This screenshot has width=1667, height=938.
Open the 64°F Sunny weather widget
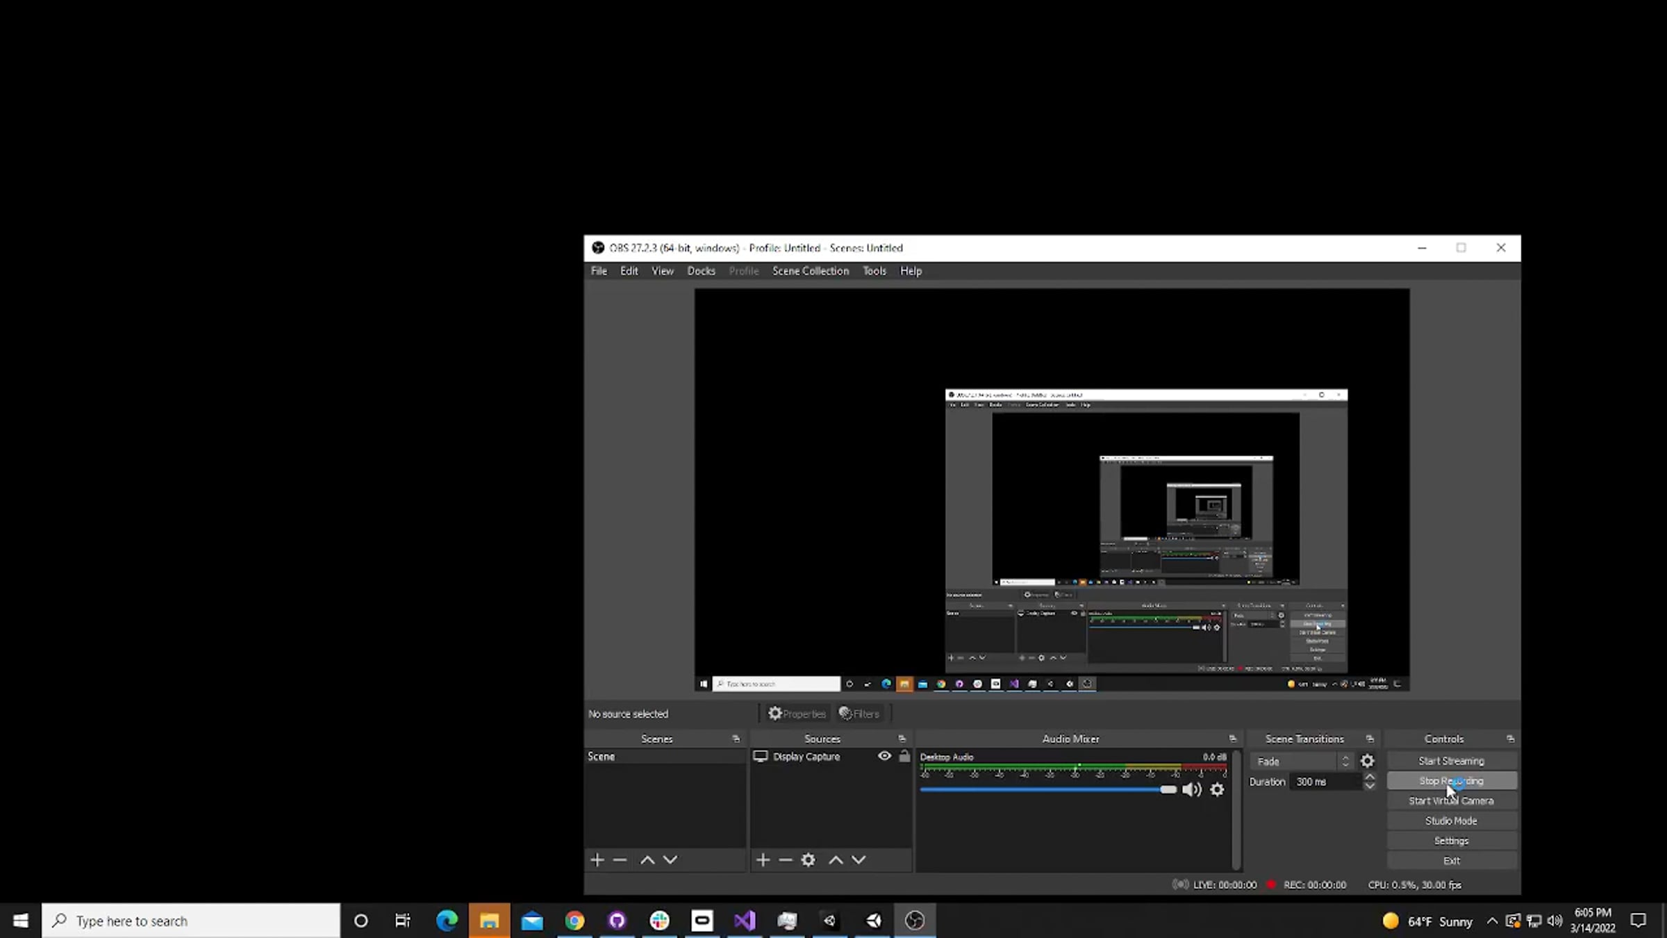[1428, 921]
